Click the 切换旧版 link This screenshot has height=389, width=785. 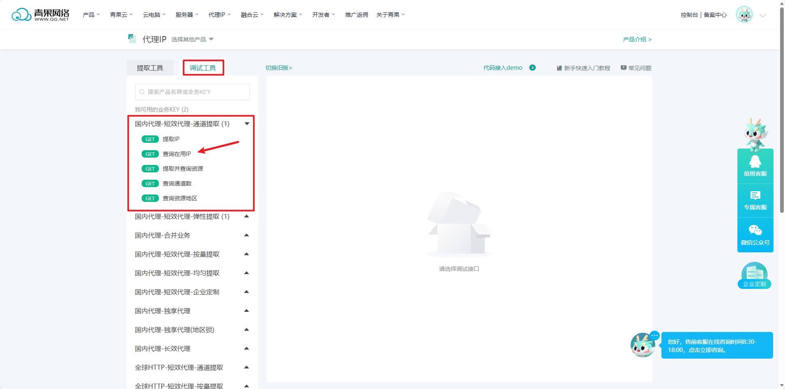[x=279, y=68]
